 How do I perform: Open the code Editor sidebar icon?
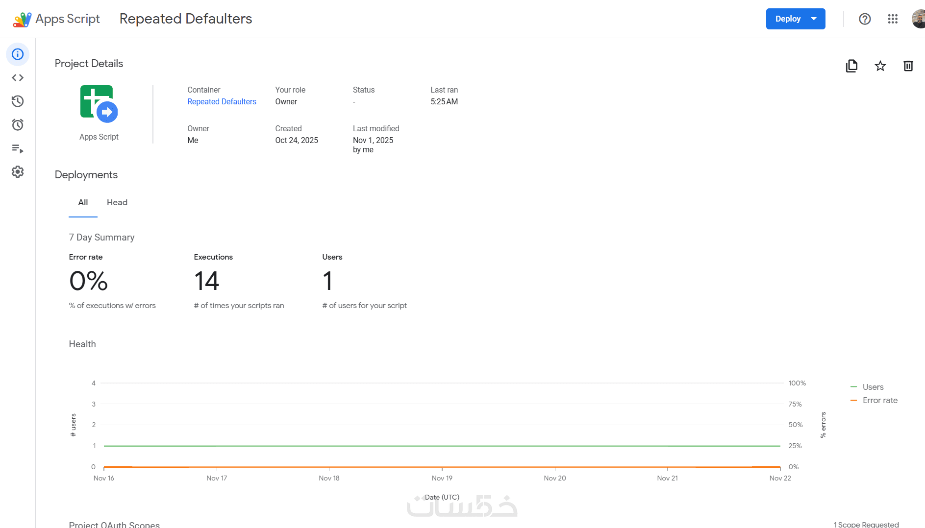click(x=18, y=78)
